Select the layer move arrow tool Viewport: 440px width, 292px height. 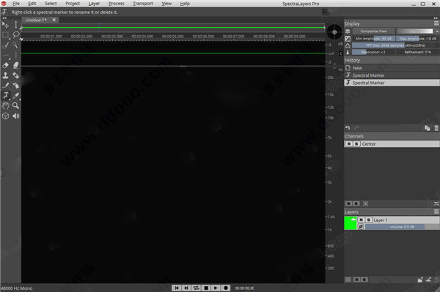point(5,25)
